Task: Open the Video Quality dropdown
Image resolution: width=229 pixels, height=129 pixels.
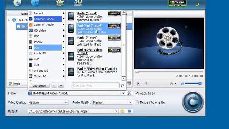Action: (x=66, y=102)
